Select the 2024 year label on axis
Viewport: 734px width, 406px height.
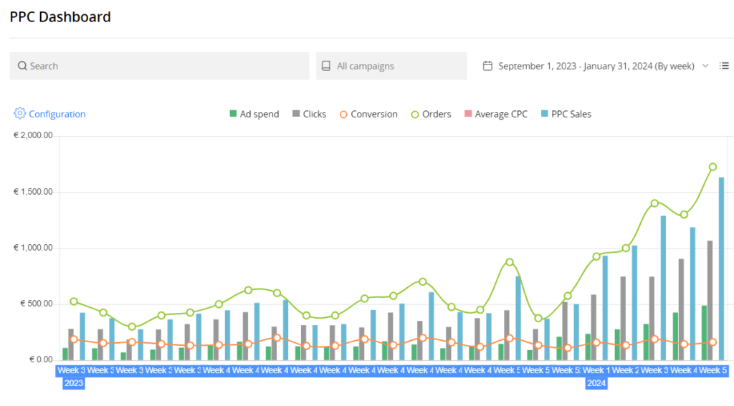(596, 383)
